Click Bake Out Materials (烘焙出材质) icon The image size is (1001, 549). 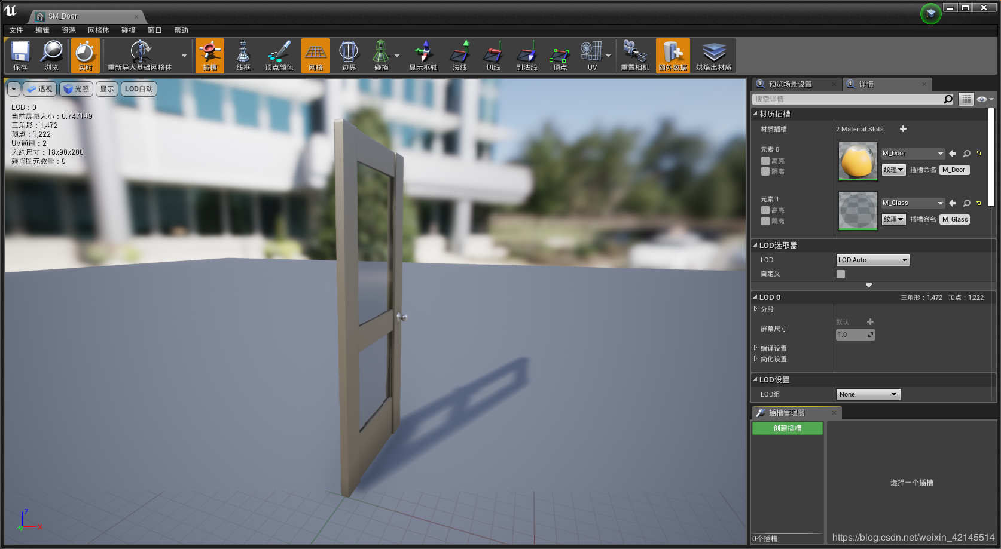pos(714,56)
